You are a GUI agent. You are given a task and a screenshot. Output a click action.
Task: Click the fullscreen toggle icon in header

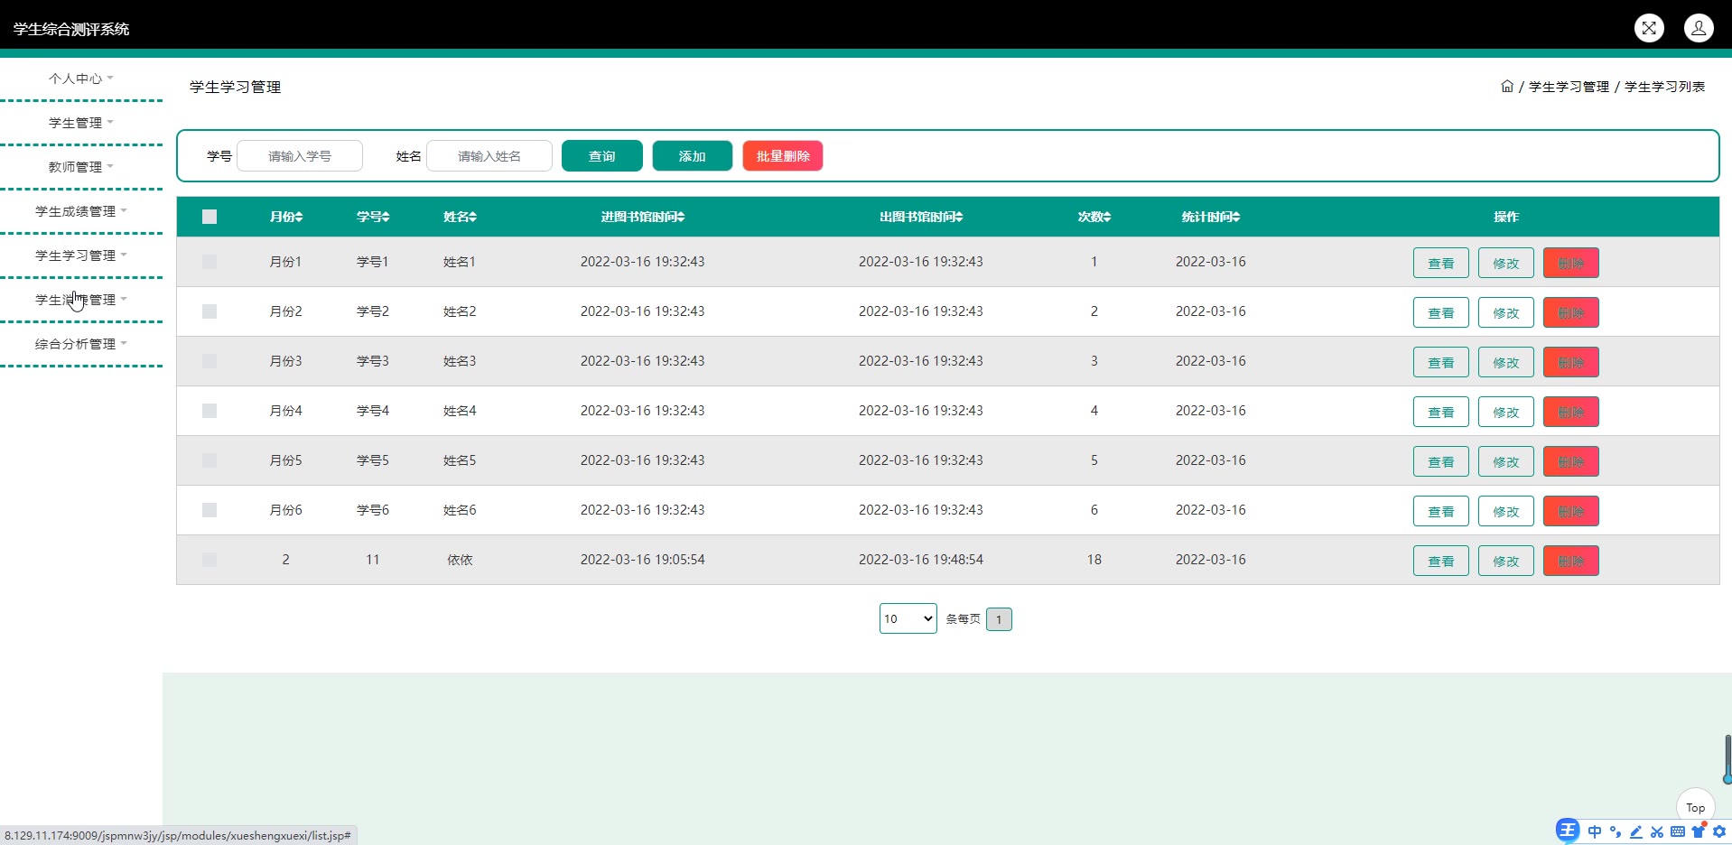click(1649, 28)
